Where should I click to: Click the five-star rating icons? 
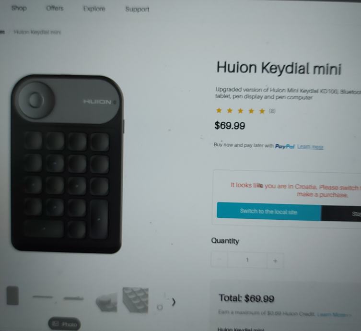(x=240, y=111)
